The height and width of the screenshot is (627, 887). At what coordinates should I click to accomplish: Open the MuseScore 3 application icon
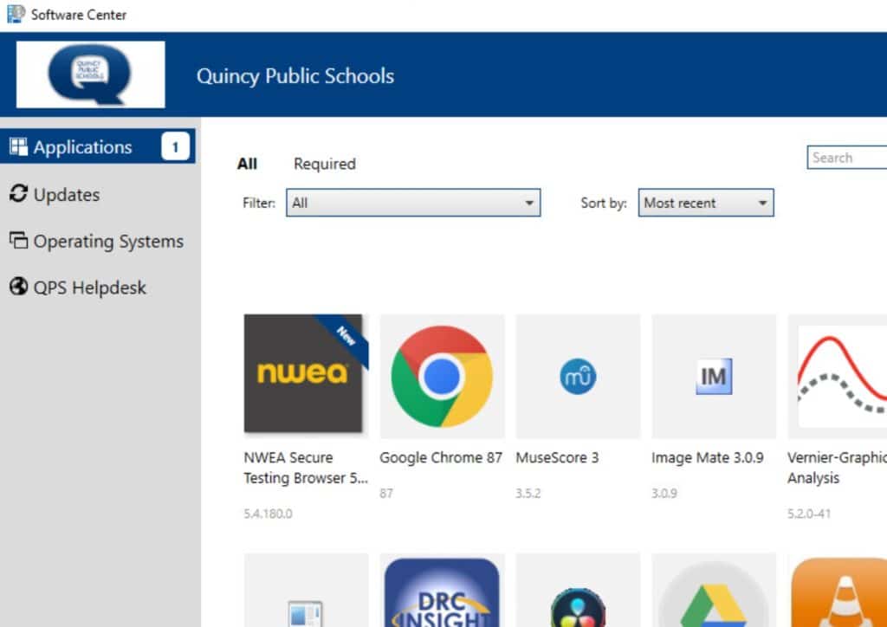(x=578, y=374)
